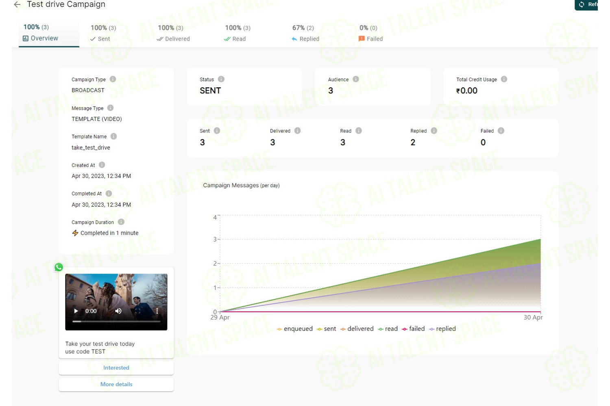Image resolution: width=610 pixels, height=406 pixels.
Task: Click info icon beside Campaign Duration
Action: (x=121, y=222)
